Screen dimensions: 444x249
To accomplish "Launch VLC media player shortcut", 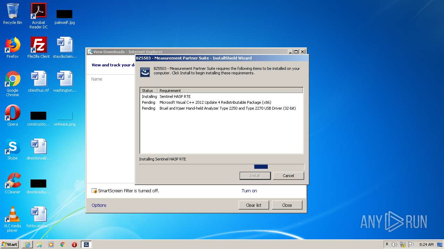I will point(12,219).
